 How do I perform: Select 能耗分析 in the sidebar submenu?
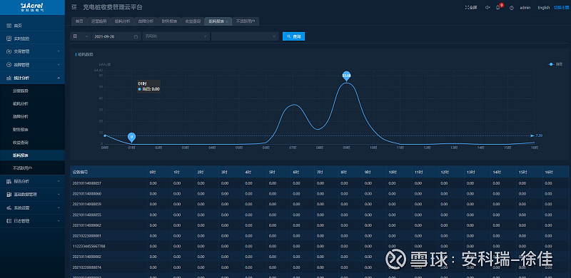tap(21, 103)
